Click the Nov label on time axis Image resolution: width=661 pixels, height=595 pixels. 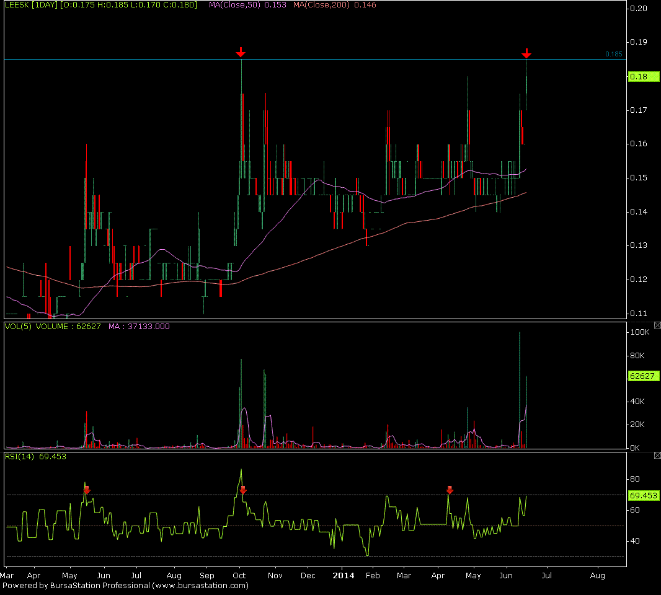pyautogui.click(x=275, y=576)
